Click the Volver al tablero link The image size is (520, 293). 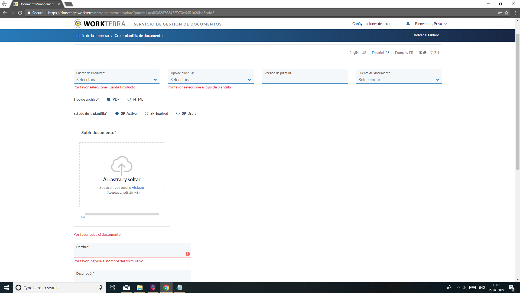tap(426, 35)
